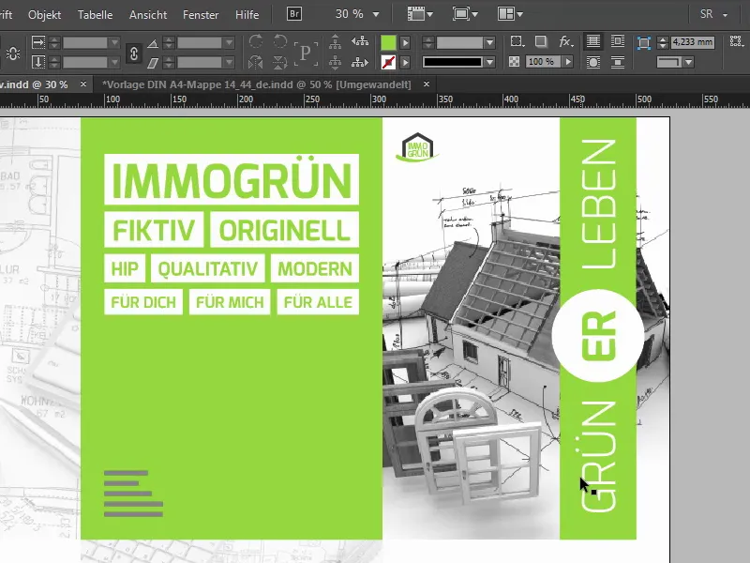The width and height of the screenshot is (750, 563).
Task: Enable no text wrap
Action: coord(593,41)
